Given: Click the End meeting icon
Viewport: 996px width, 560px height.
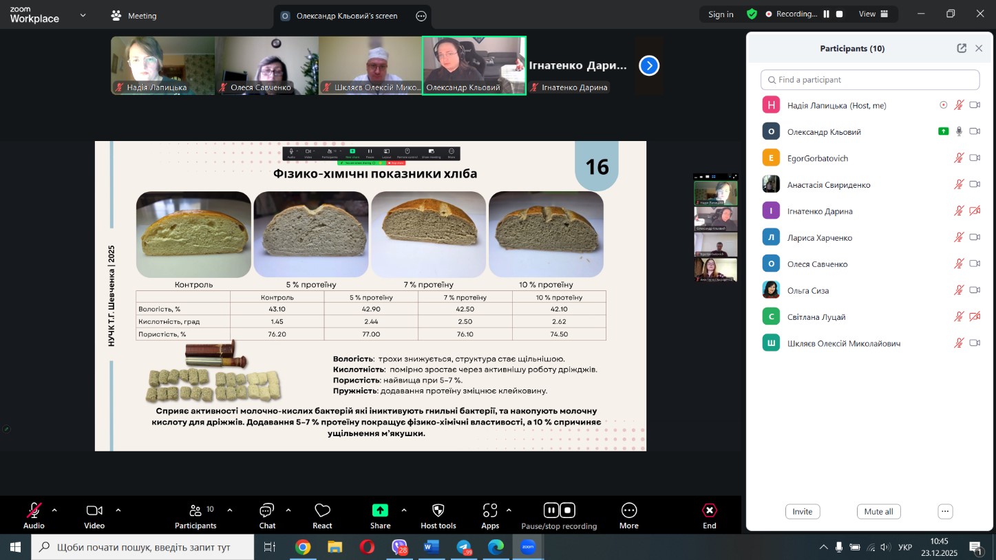Looking at the screenshot, I should 709,510.
